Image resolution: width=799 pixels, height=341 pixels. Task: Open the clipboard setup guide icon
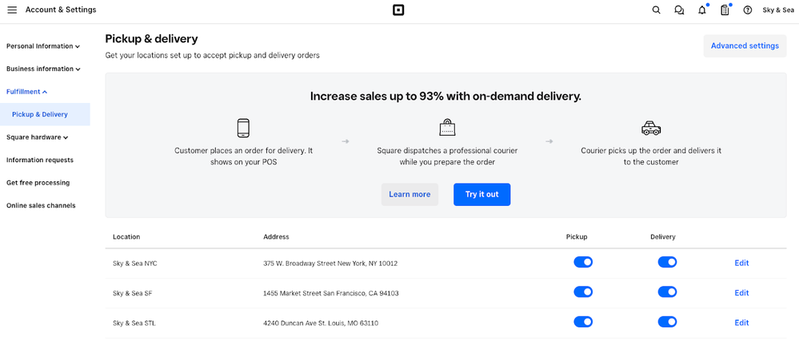[725, 10]
